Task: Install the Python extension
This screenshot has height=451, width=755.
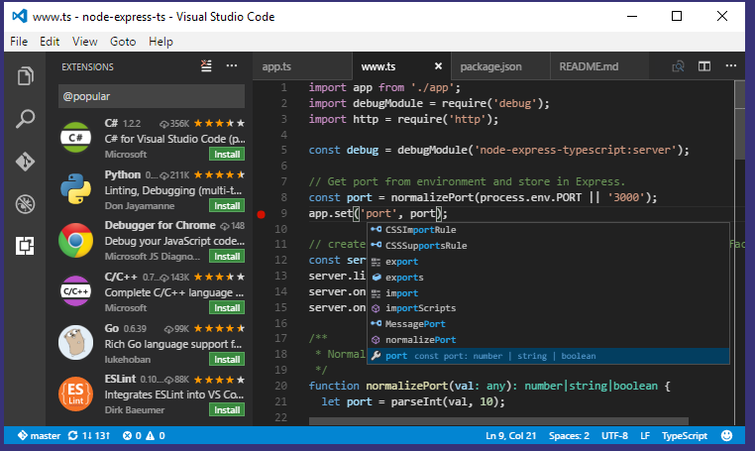Action: coord(227,206)
